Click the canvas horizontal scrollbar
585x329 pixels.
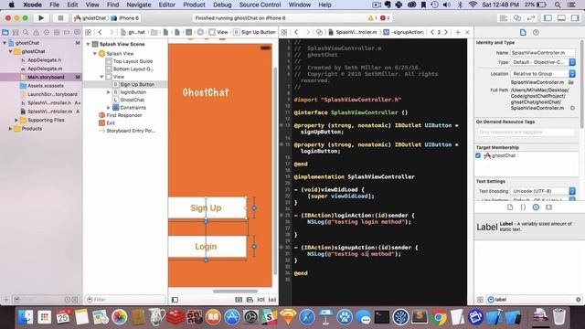click(235, 291)
